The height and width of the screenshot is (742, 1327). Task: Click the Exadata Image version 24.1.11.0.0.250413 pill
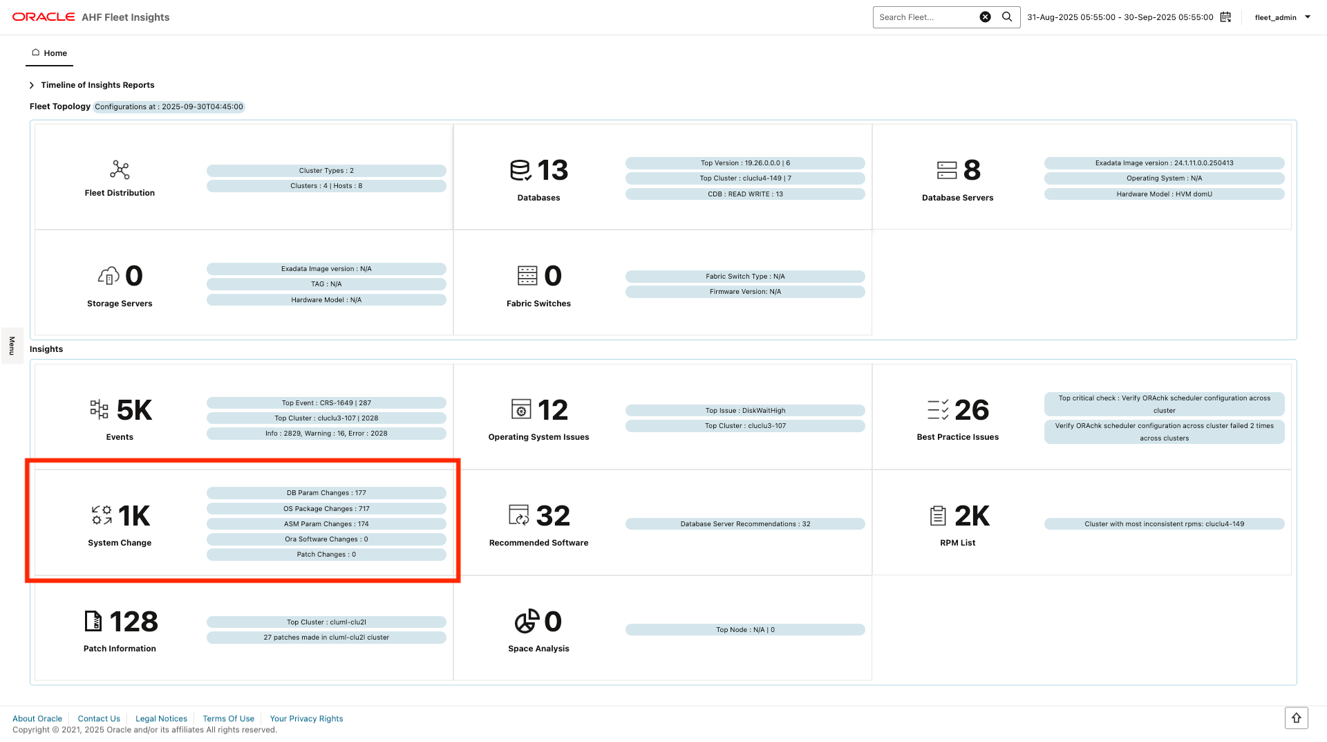coord(1164,163)
